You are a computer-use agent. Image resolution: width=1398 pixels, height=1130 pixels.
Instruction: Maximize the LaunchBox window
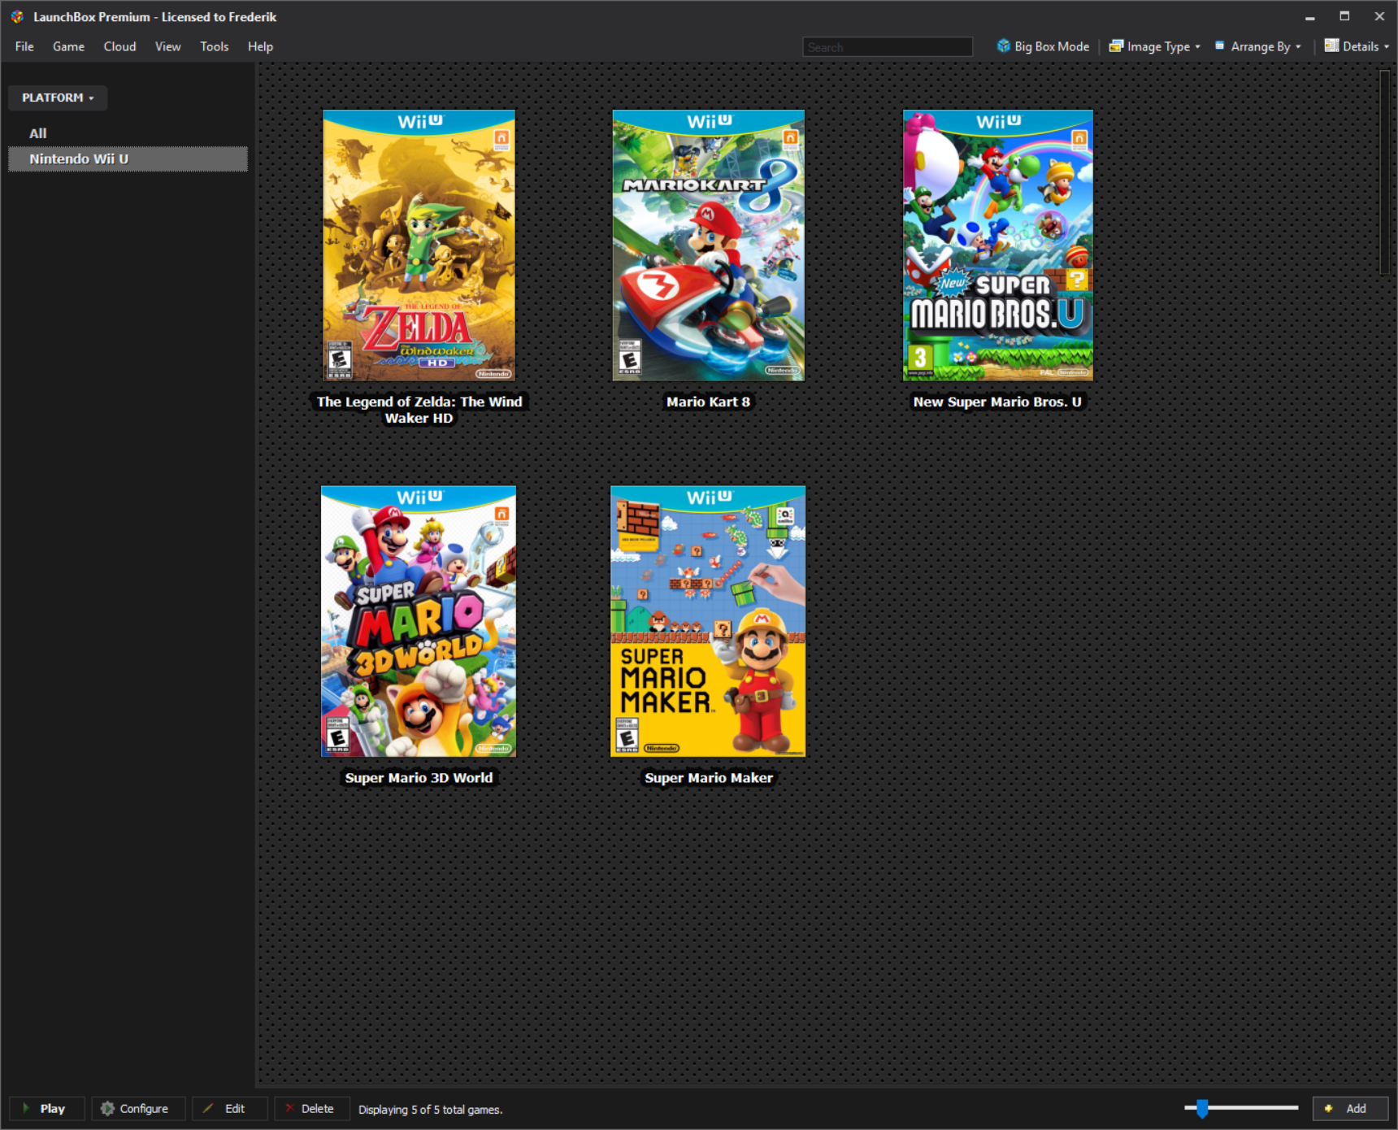coord(1344,16)
